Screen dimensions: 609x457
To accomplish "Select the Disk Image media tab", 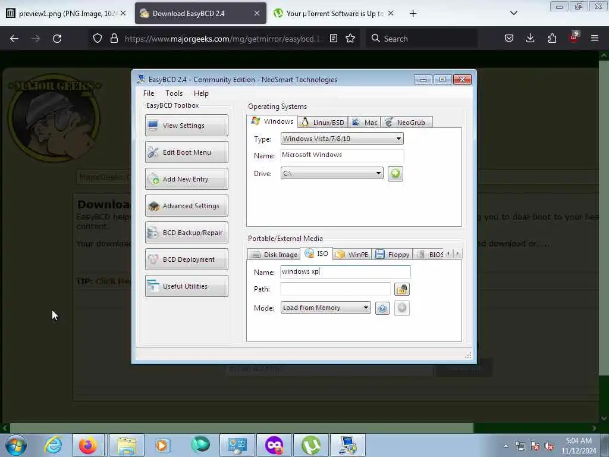I will [274, 255].
